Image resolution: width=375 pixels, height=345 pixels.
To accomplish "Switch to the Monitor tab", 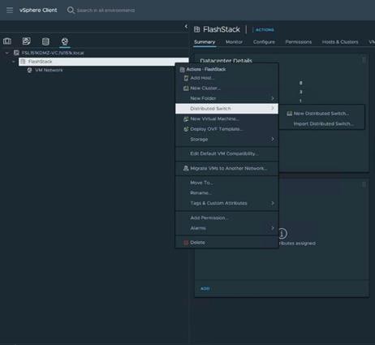I will pos(234,42).
